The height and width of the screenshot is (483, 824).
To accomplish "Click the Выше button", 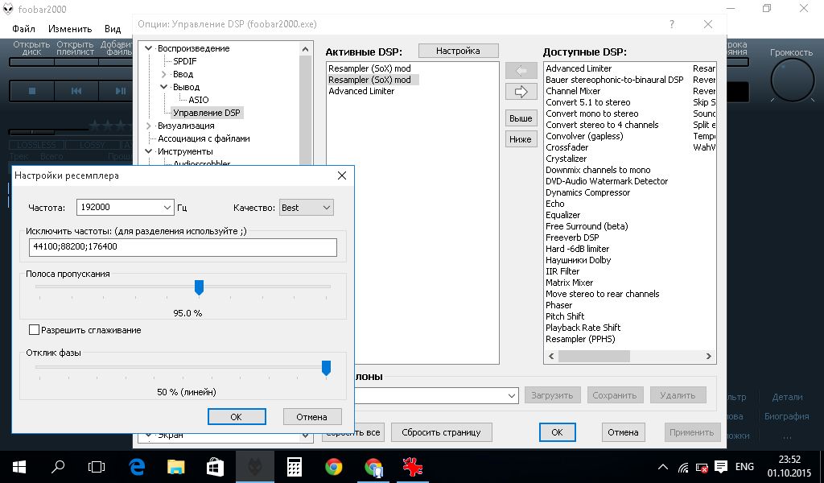I will 521,118.
